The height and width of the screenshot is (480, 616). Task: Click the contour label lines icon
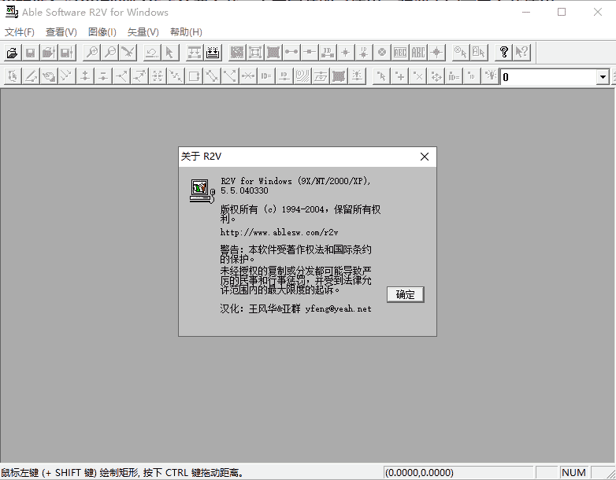pos(302,76)
